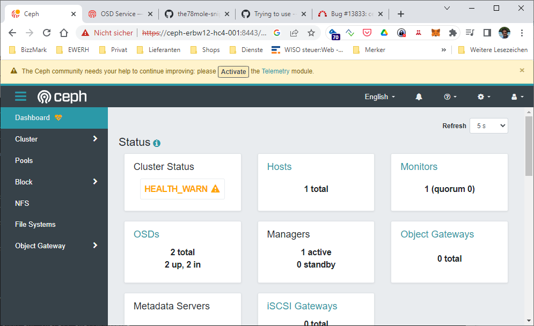The width and height of the screenshot is (534, 326).
Task: Open the Telemetry module link
Action: point(275,71)
